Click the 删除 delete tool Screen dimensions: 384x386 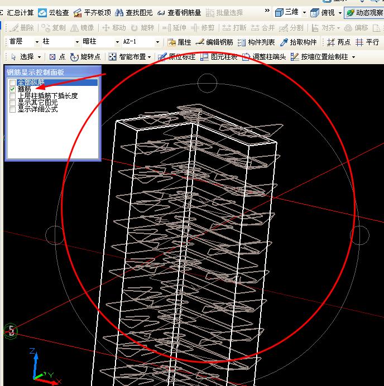pyautogui.click(x=21, y=28)
